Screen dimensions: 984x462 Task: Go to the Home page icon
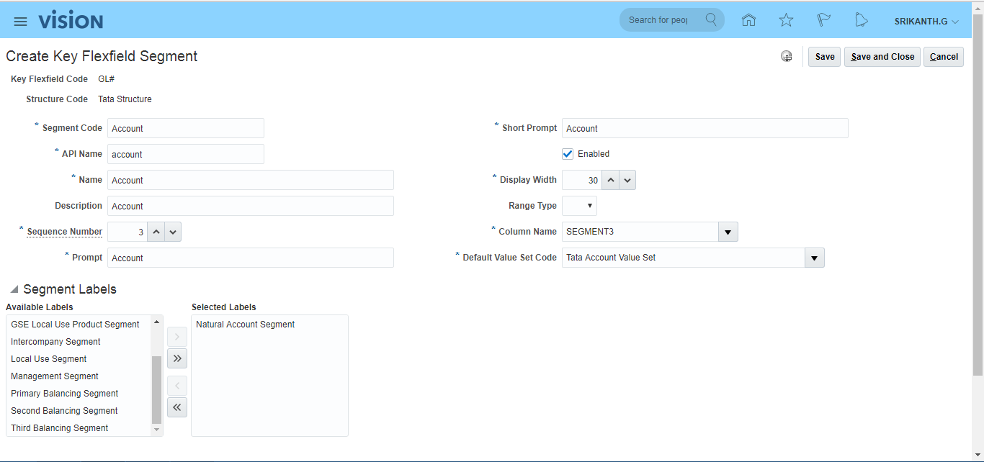[x=748, y=20]
